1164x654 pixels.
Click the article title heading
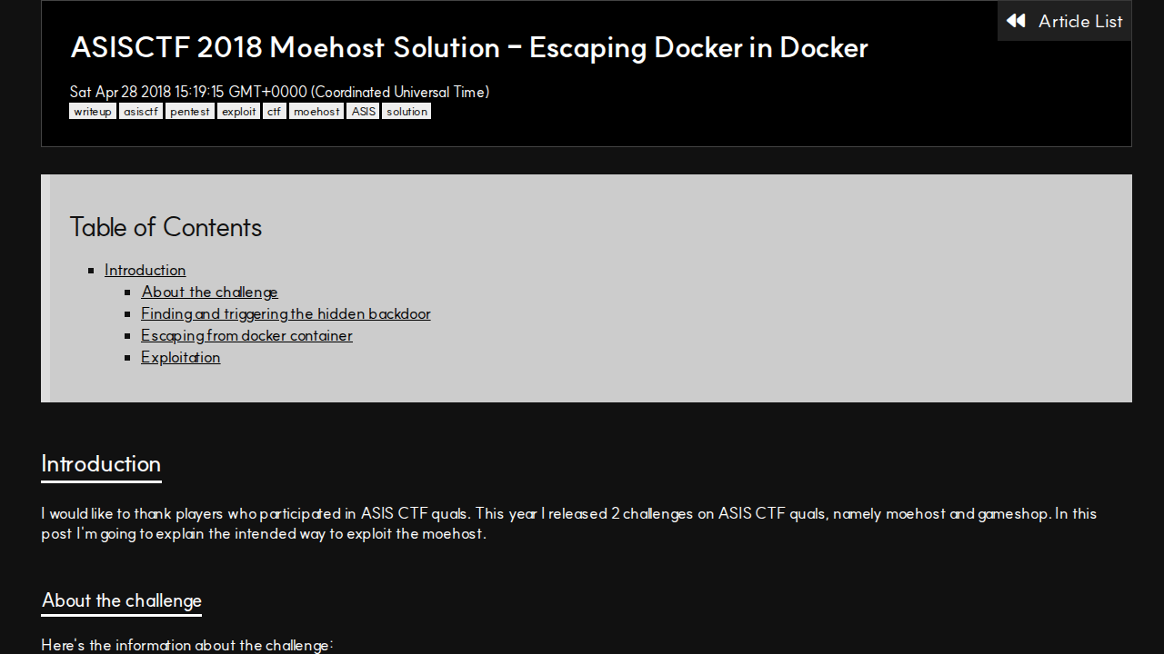[469, 47]
